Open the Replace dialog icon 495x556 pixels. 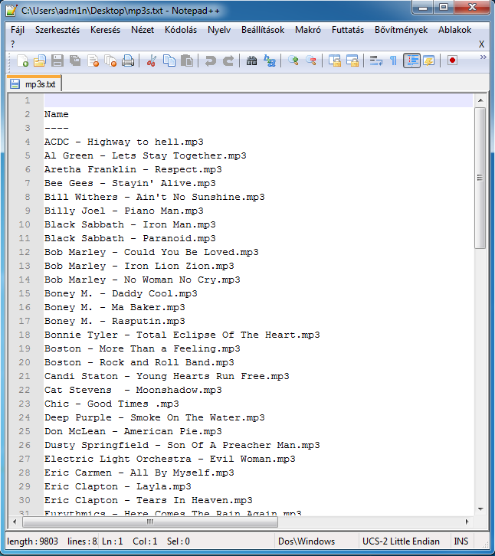coord(270,61)
